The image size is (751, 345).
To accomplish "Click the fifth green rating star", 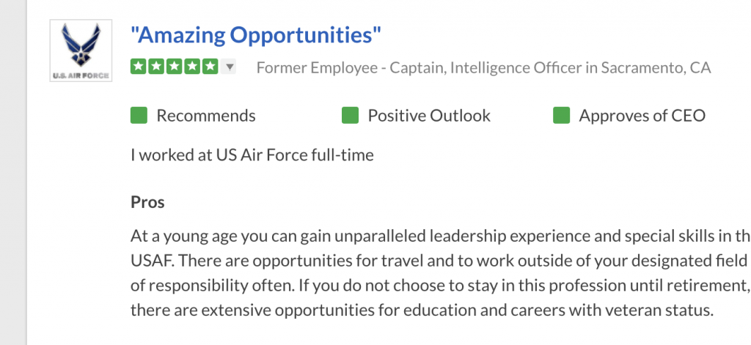I will point(210,67).
